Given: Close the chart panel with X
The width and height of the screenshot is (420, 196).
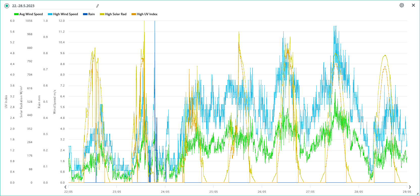Looking at the screenshot, I should (413, 5).
